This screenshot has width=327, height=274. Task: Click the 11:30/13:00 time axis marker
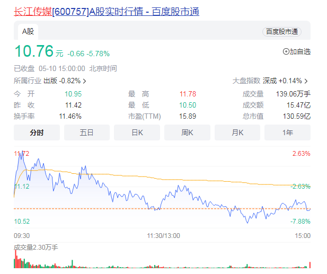163,235
